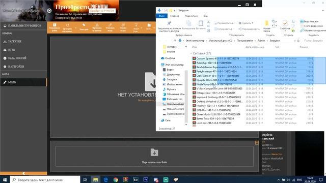326x183 pixels.
Task: Open Google Chrome from the taskbar
Action: coord(116,179)
